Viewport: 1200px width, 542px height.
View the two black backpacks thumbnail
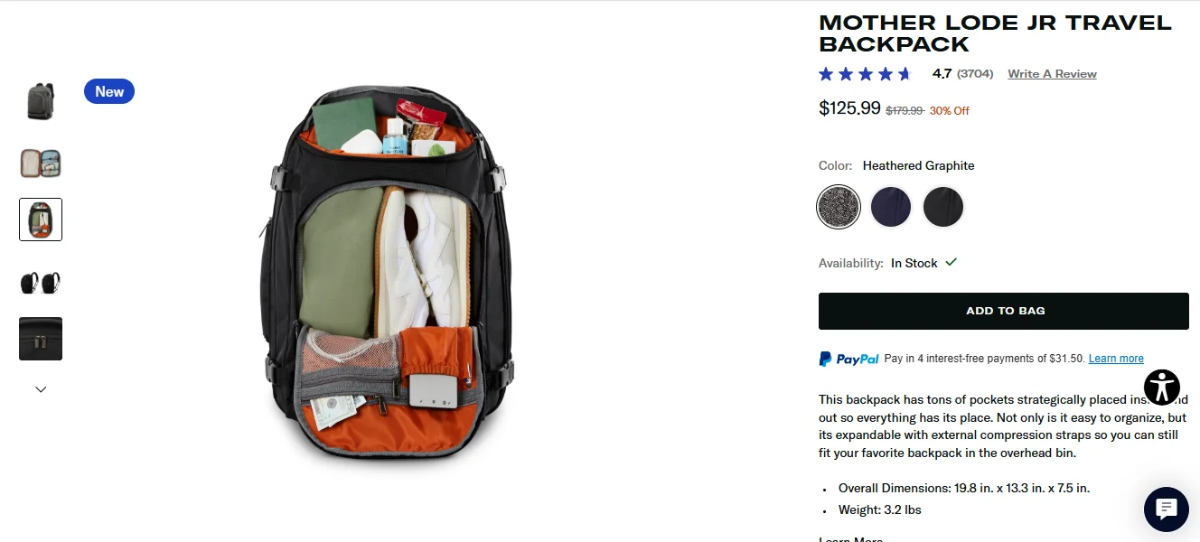(x=41, y=282)
